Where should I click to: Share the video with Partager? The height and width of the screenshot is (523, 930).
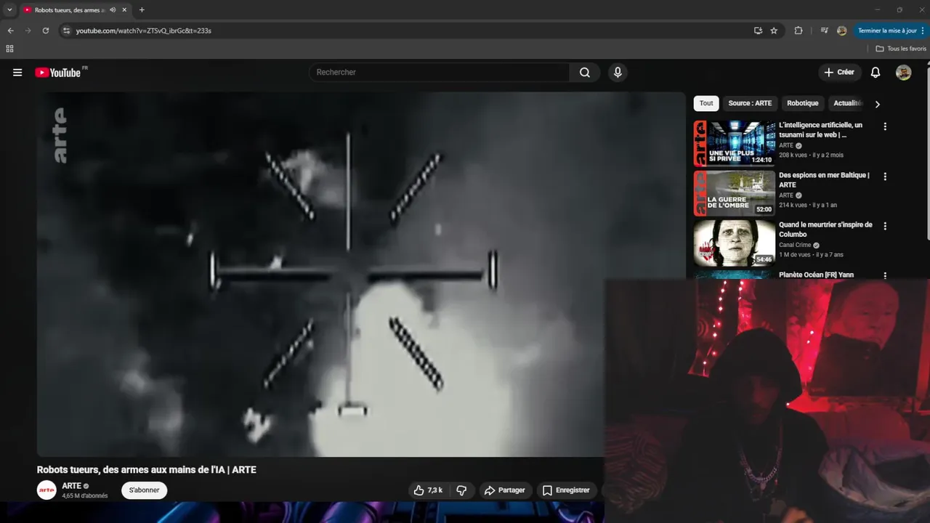[505, 490]
